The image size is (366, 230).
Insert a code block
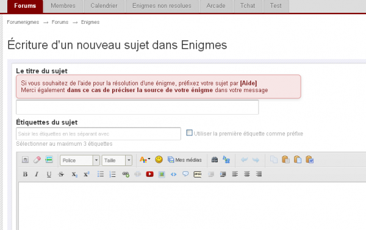pos(173,174)
